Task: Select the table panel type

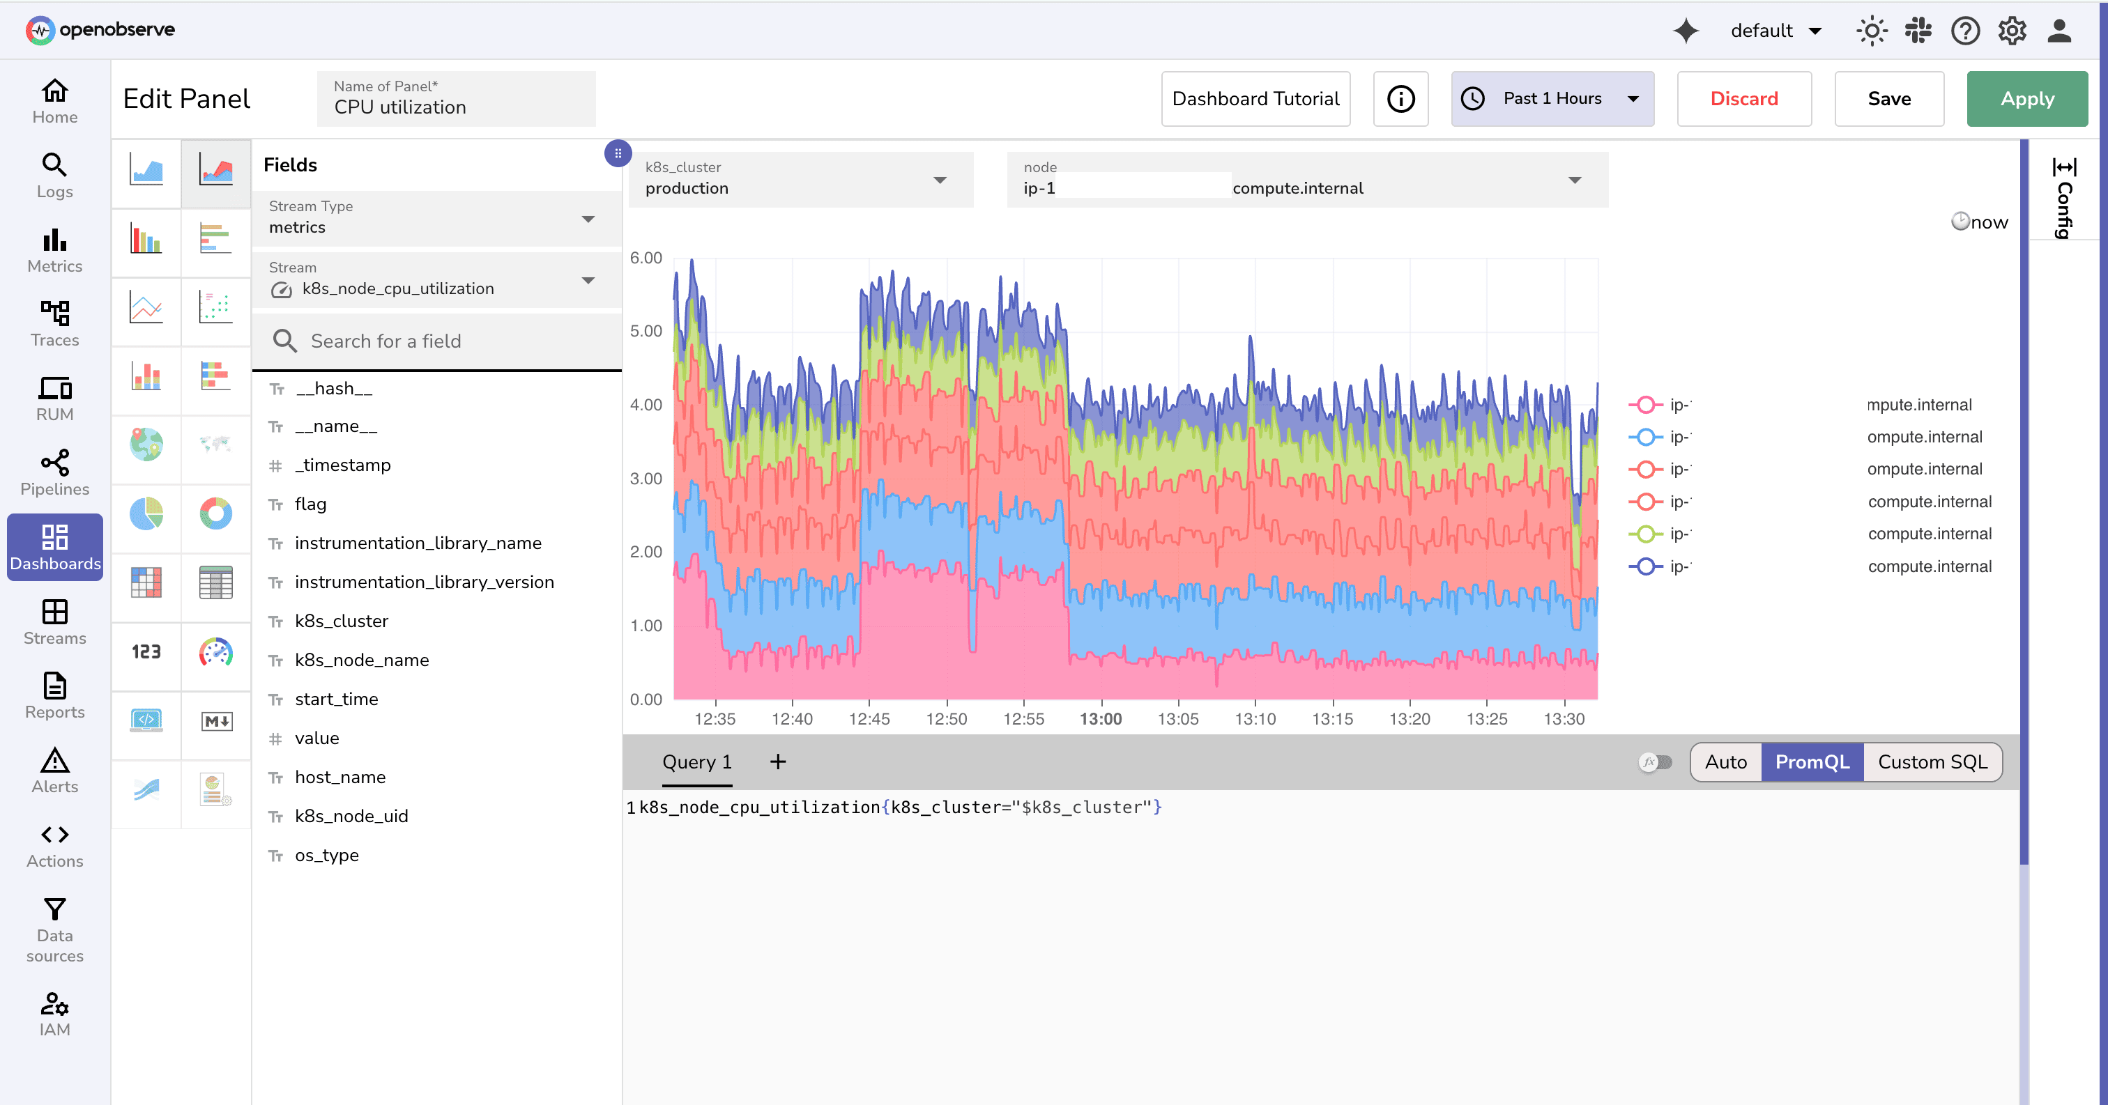Action: [215, 582]
